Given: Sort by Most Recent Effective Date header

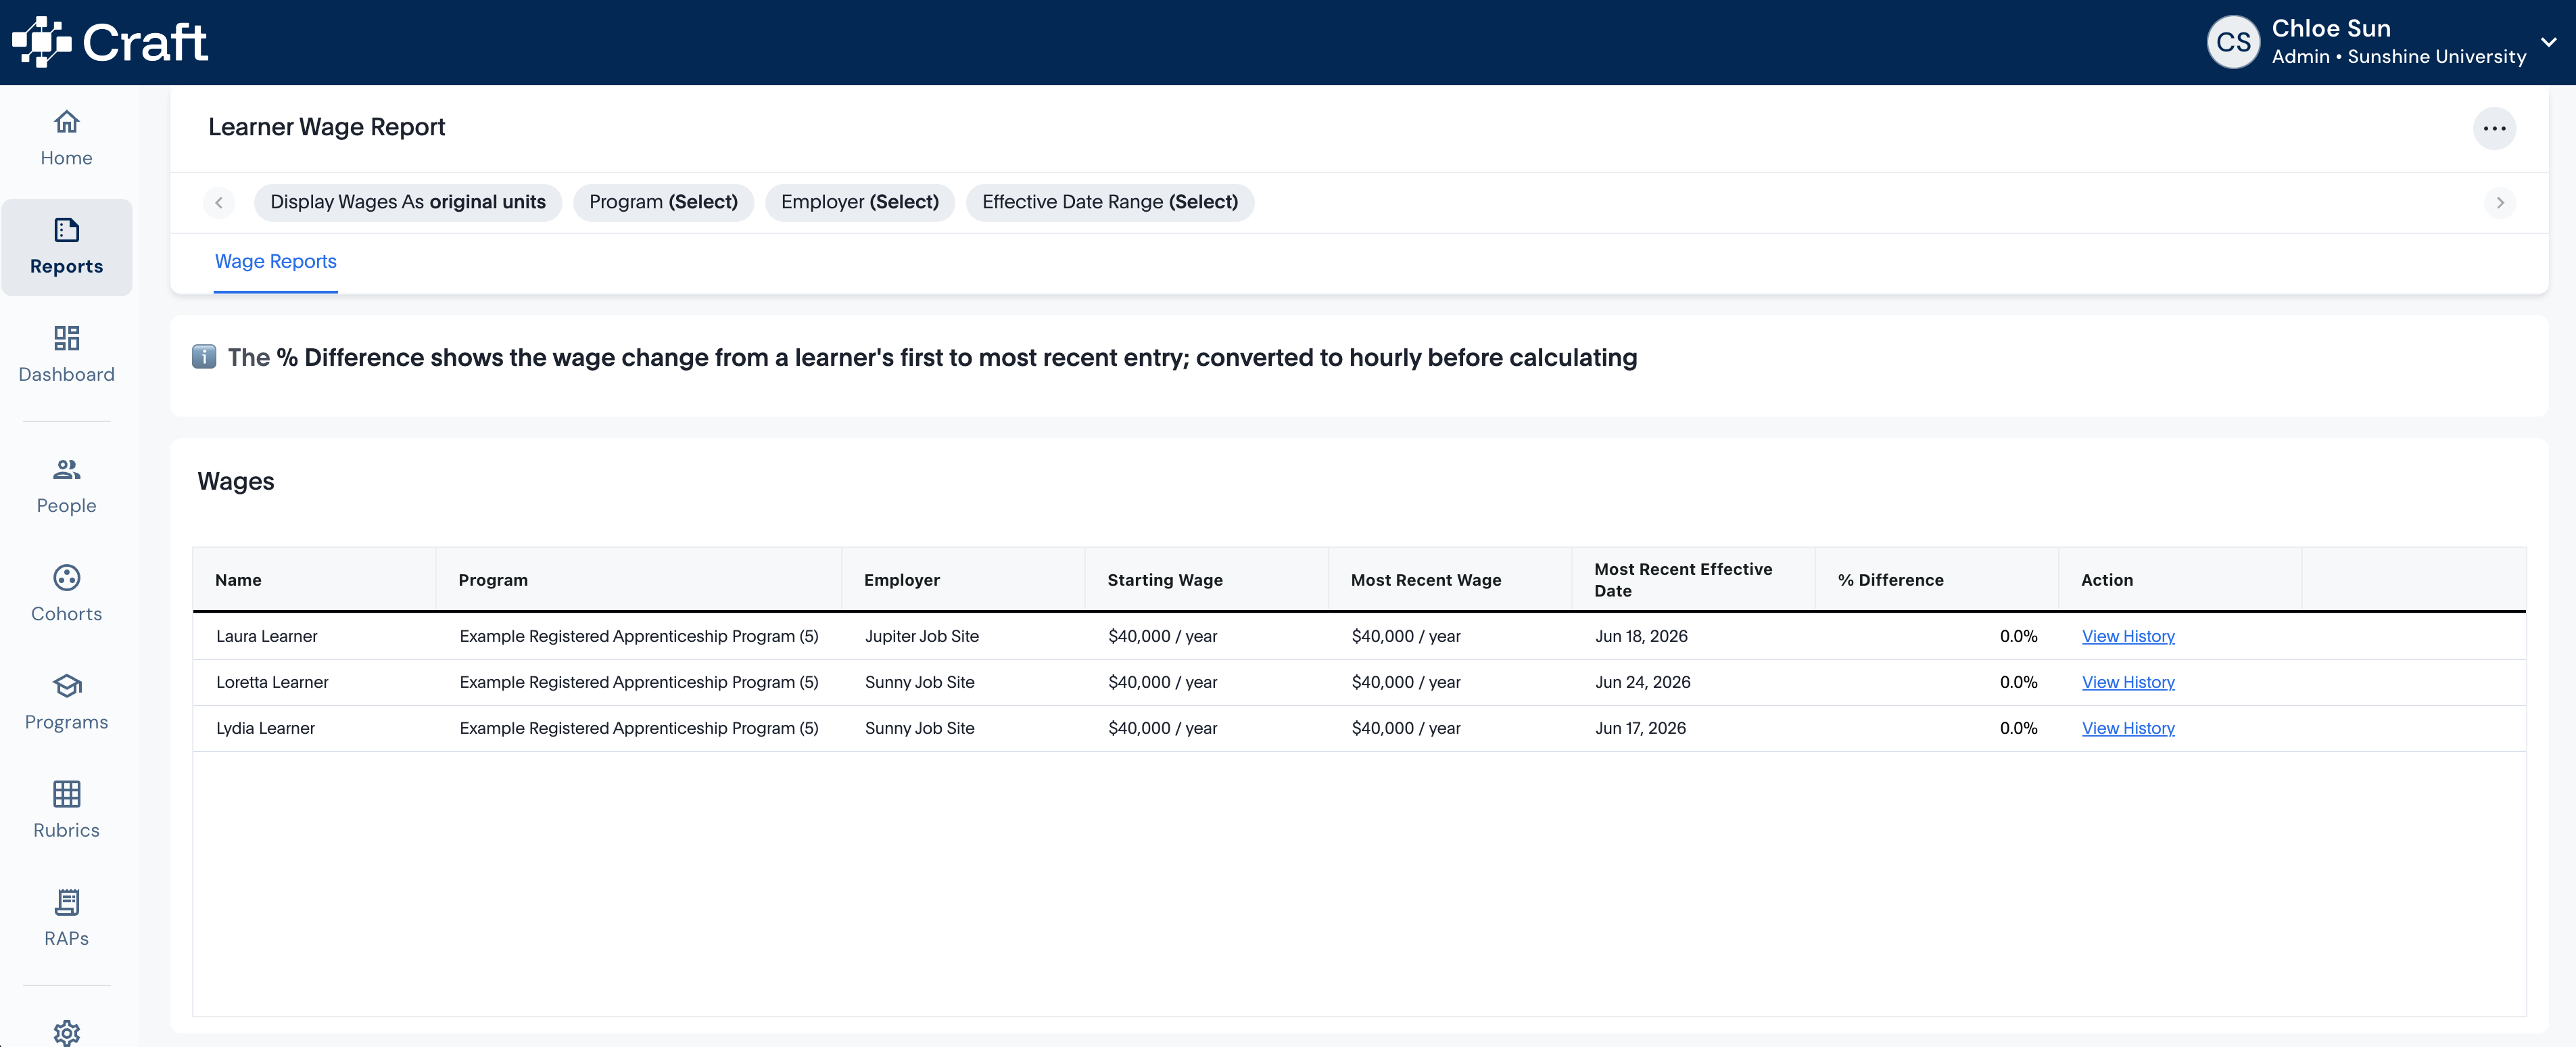Looking at the screenshot, I should click(1693, 580).
